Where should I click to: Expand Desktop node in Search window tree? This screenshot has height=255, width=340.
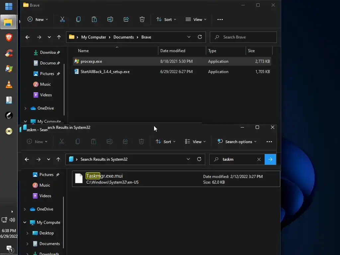[27, 233]
